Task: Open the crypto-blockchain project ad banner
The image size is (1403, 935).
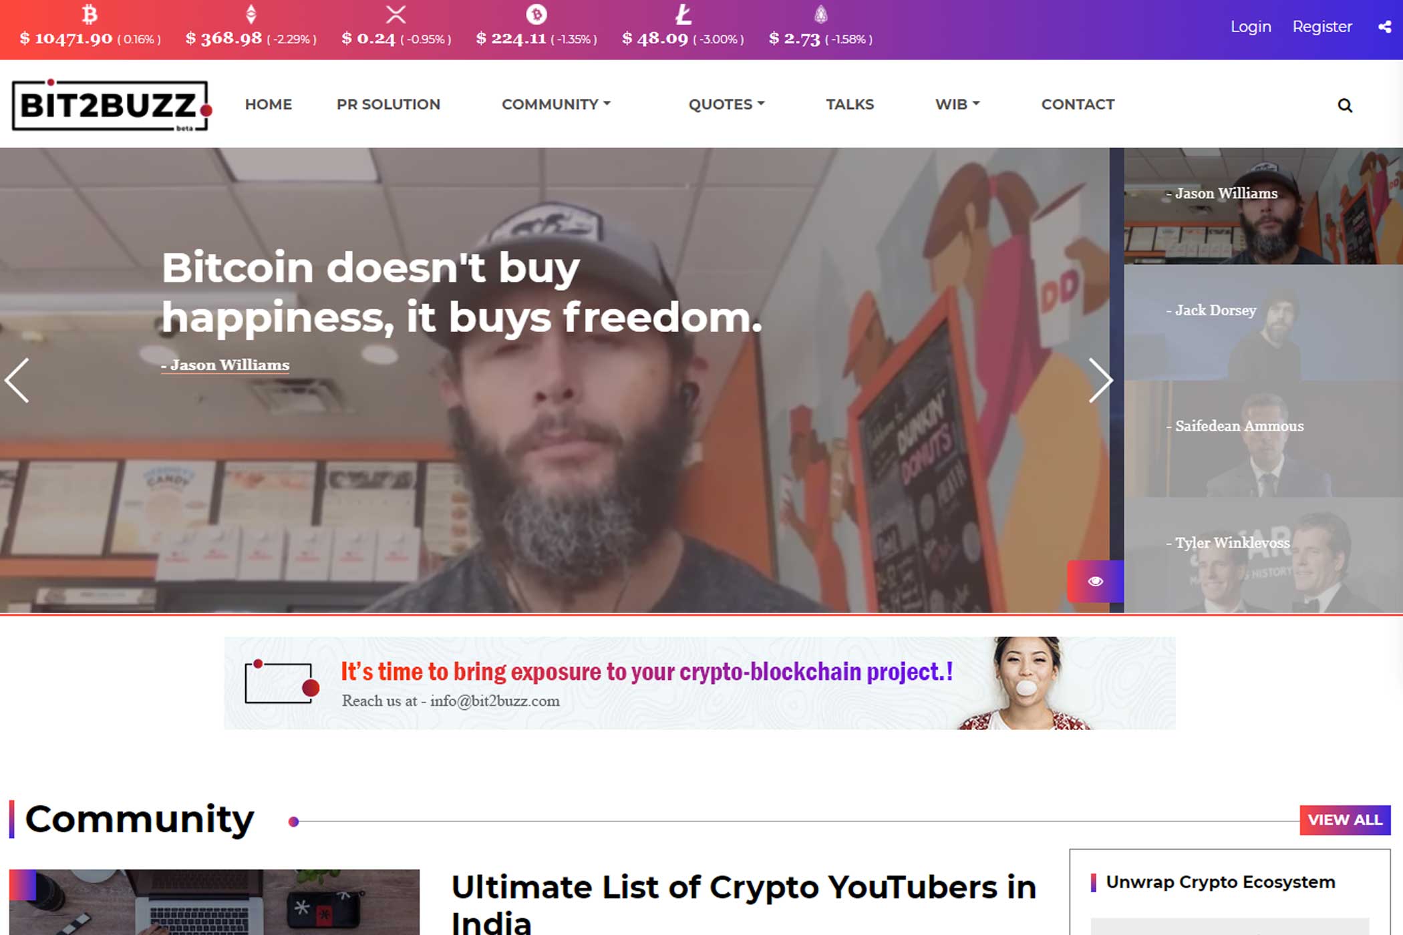Action: coord(699,683)
